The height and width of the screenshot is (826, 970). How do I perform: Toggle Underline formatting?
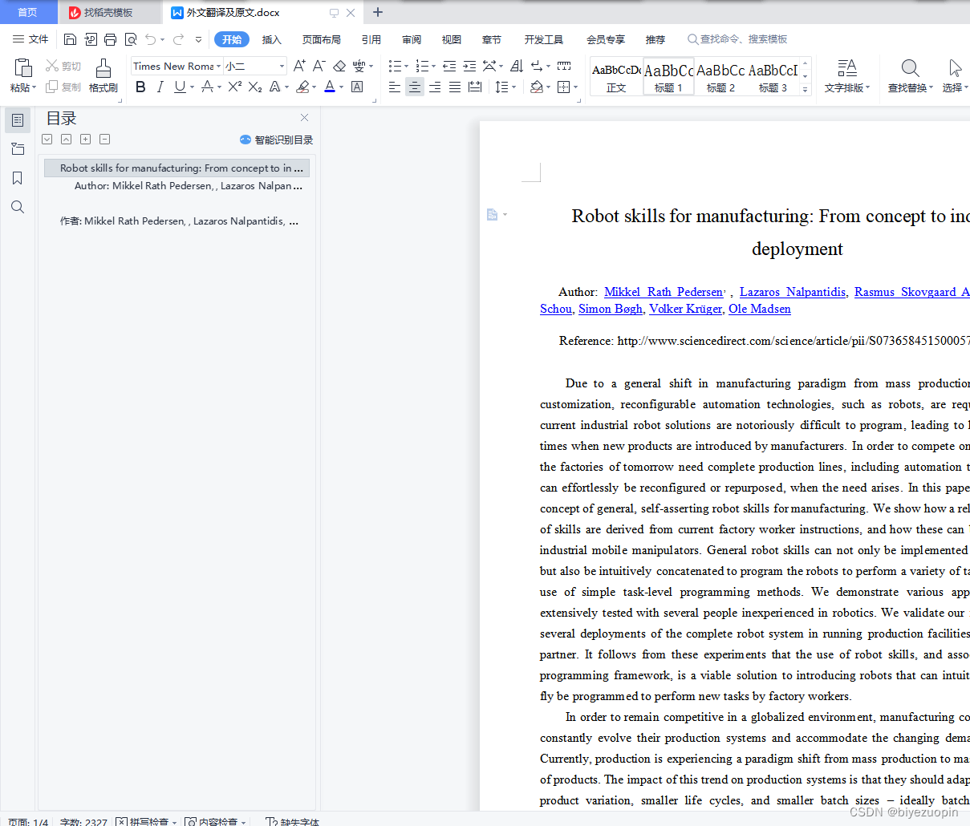[x=180, y=87]
